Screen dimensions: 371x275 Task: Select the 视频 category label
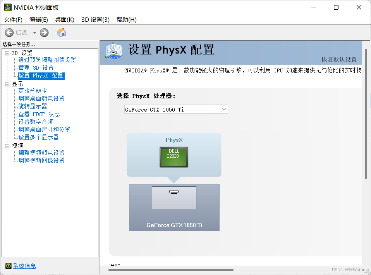pyautogui.click(x=17, y=146)
